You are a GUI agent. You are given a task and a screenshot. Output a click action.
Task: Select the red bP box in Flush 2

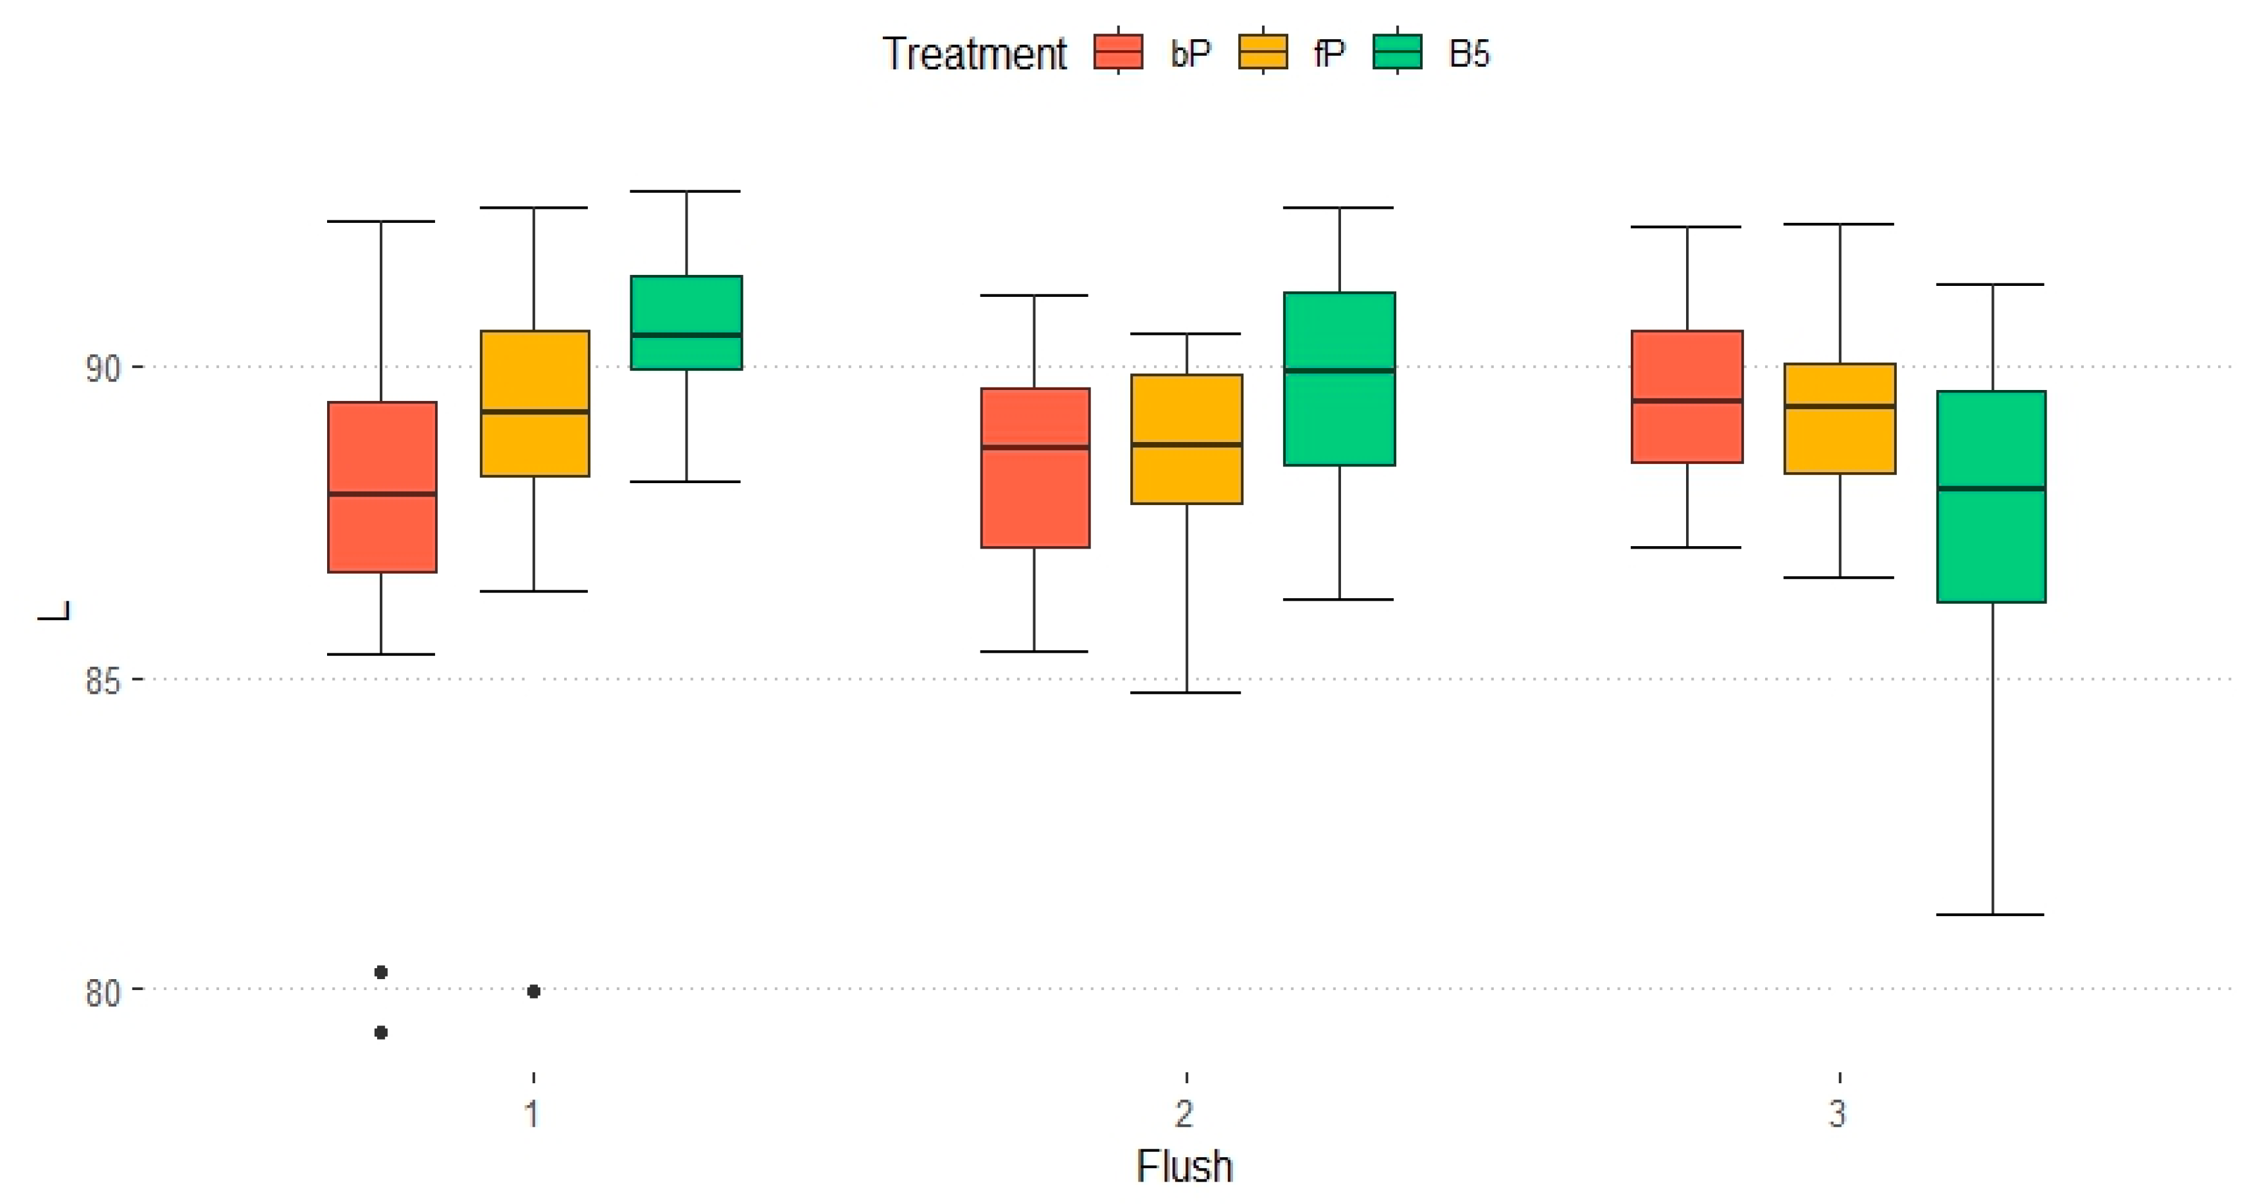pyautogui.click(x=1035, y=468)
